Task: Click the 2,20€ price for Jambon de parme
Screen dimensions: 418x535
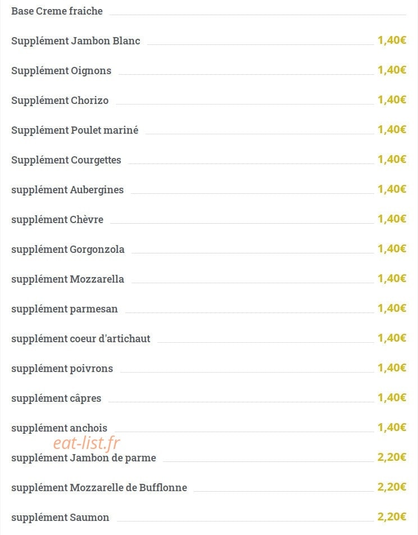Action: coord(392,457)
